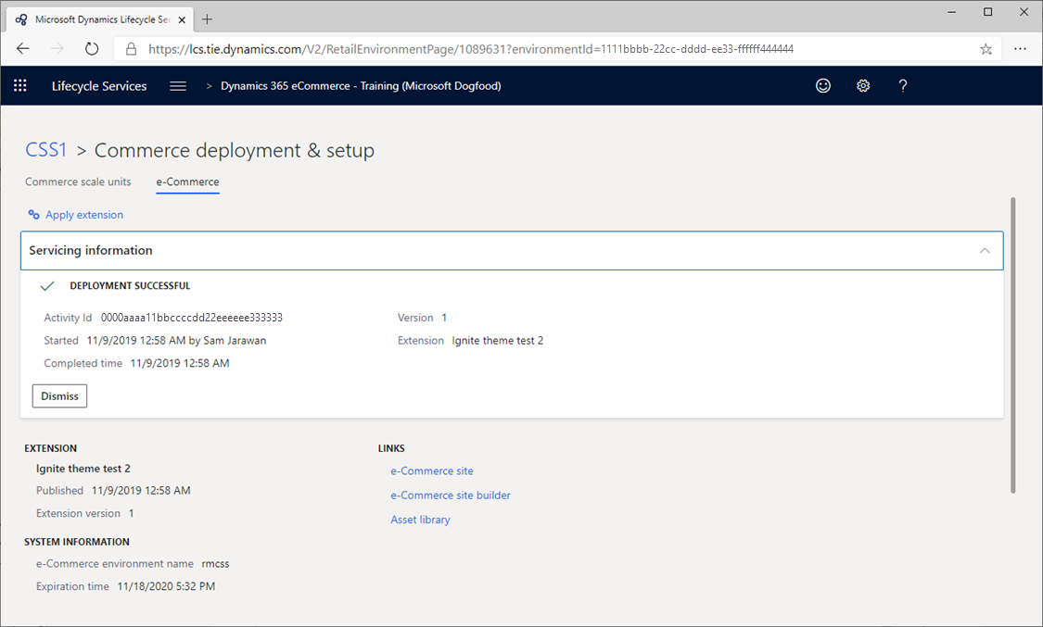1043x627 pixels.
Task: Add page to favorites with star icon
Action: (x=986, y=48)
